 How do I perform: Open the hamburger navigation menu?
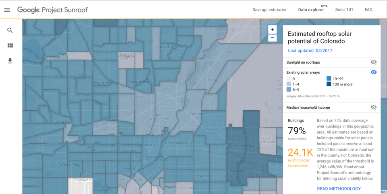[7, 10]
